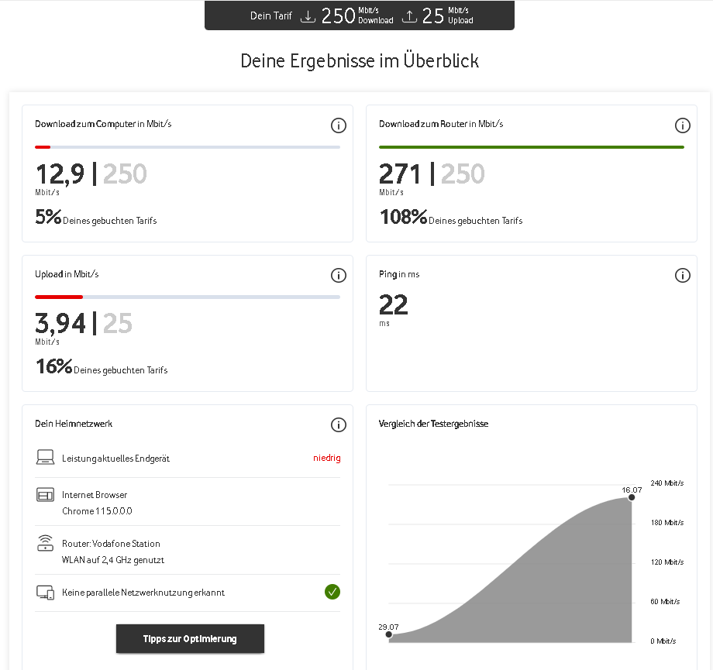The height and width of the screenshot is (670, 713).
Task: Click 'Vergleich der Testergebnisse' chart title
Action: click(433, 424)
